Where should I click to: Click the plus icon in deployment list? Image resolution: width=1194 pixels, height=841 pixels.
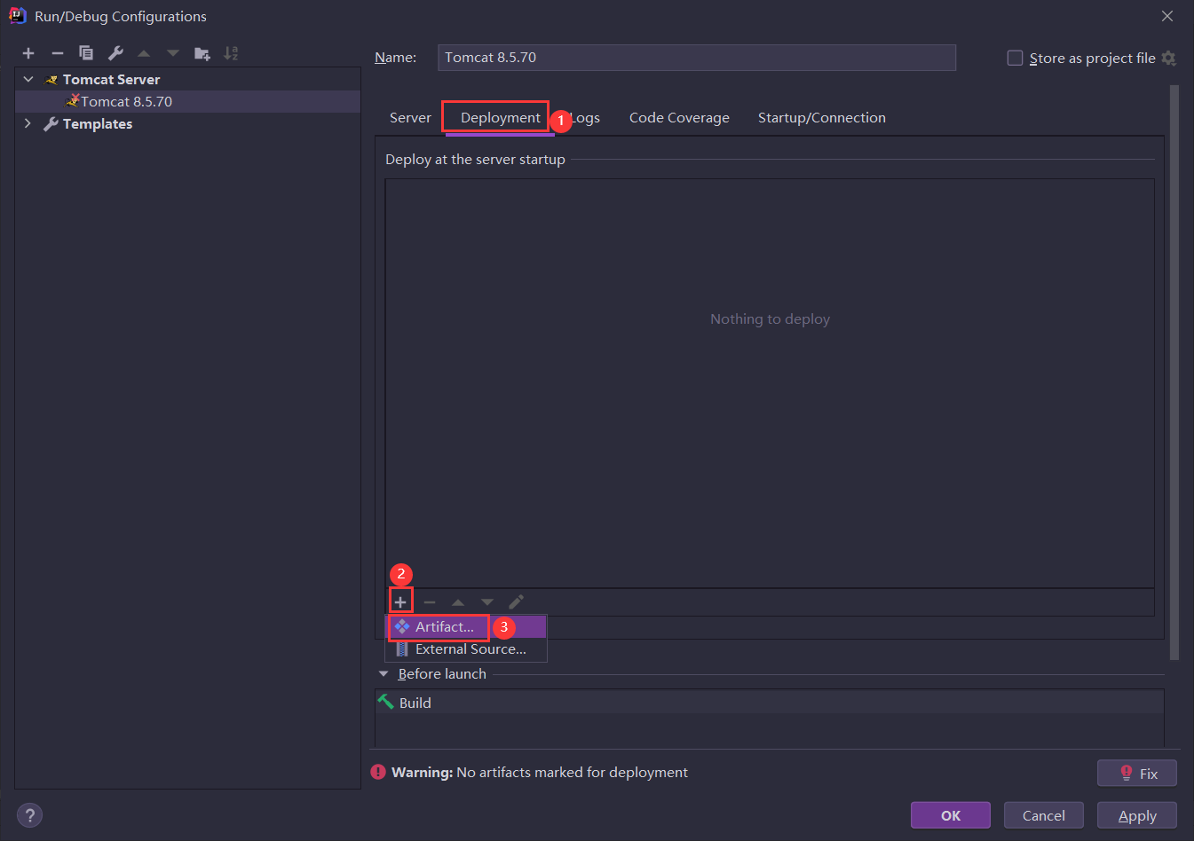point(400,602)
